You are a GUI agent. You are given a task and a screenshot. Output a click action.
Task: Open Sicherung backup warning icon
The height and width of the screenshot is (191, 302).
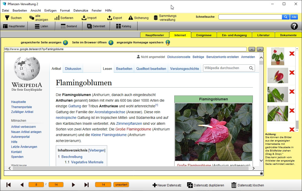point(131,18)
